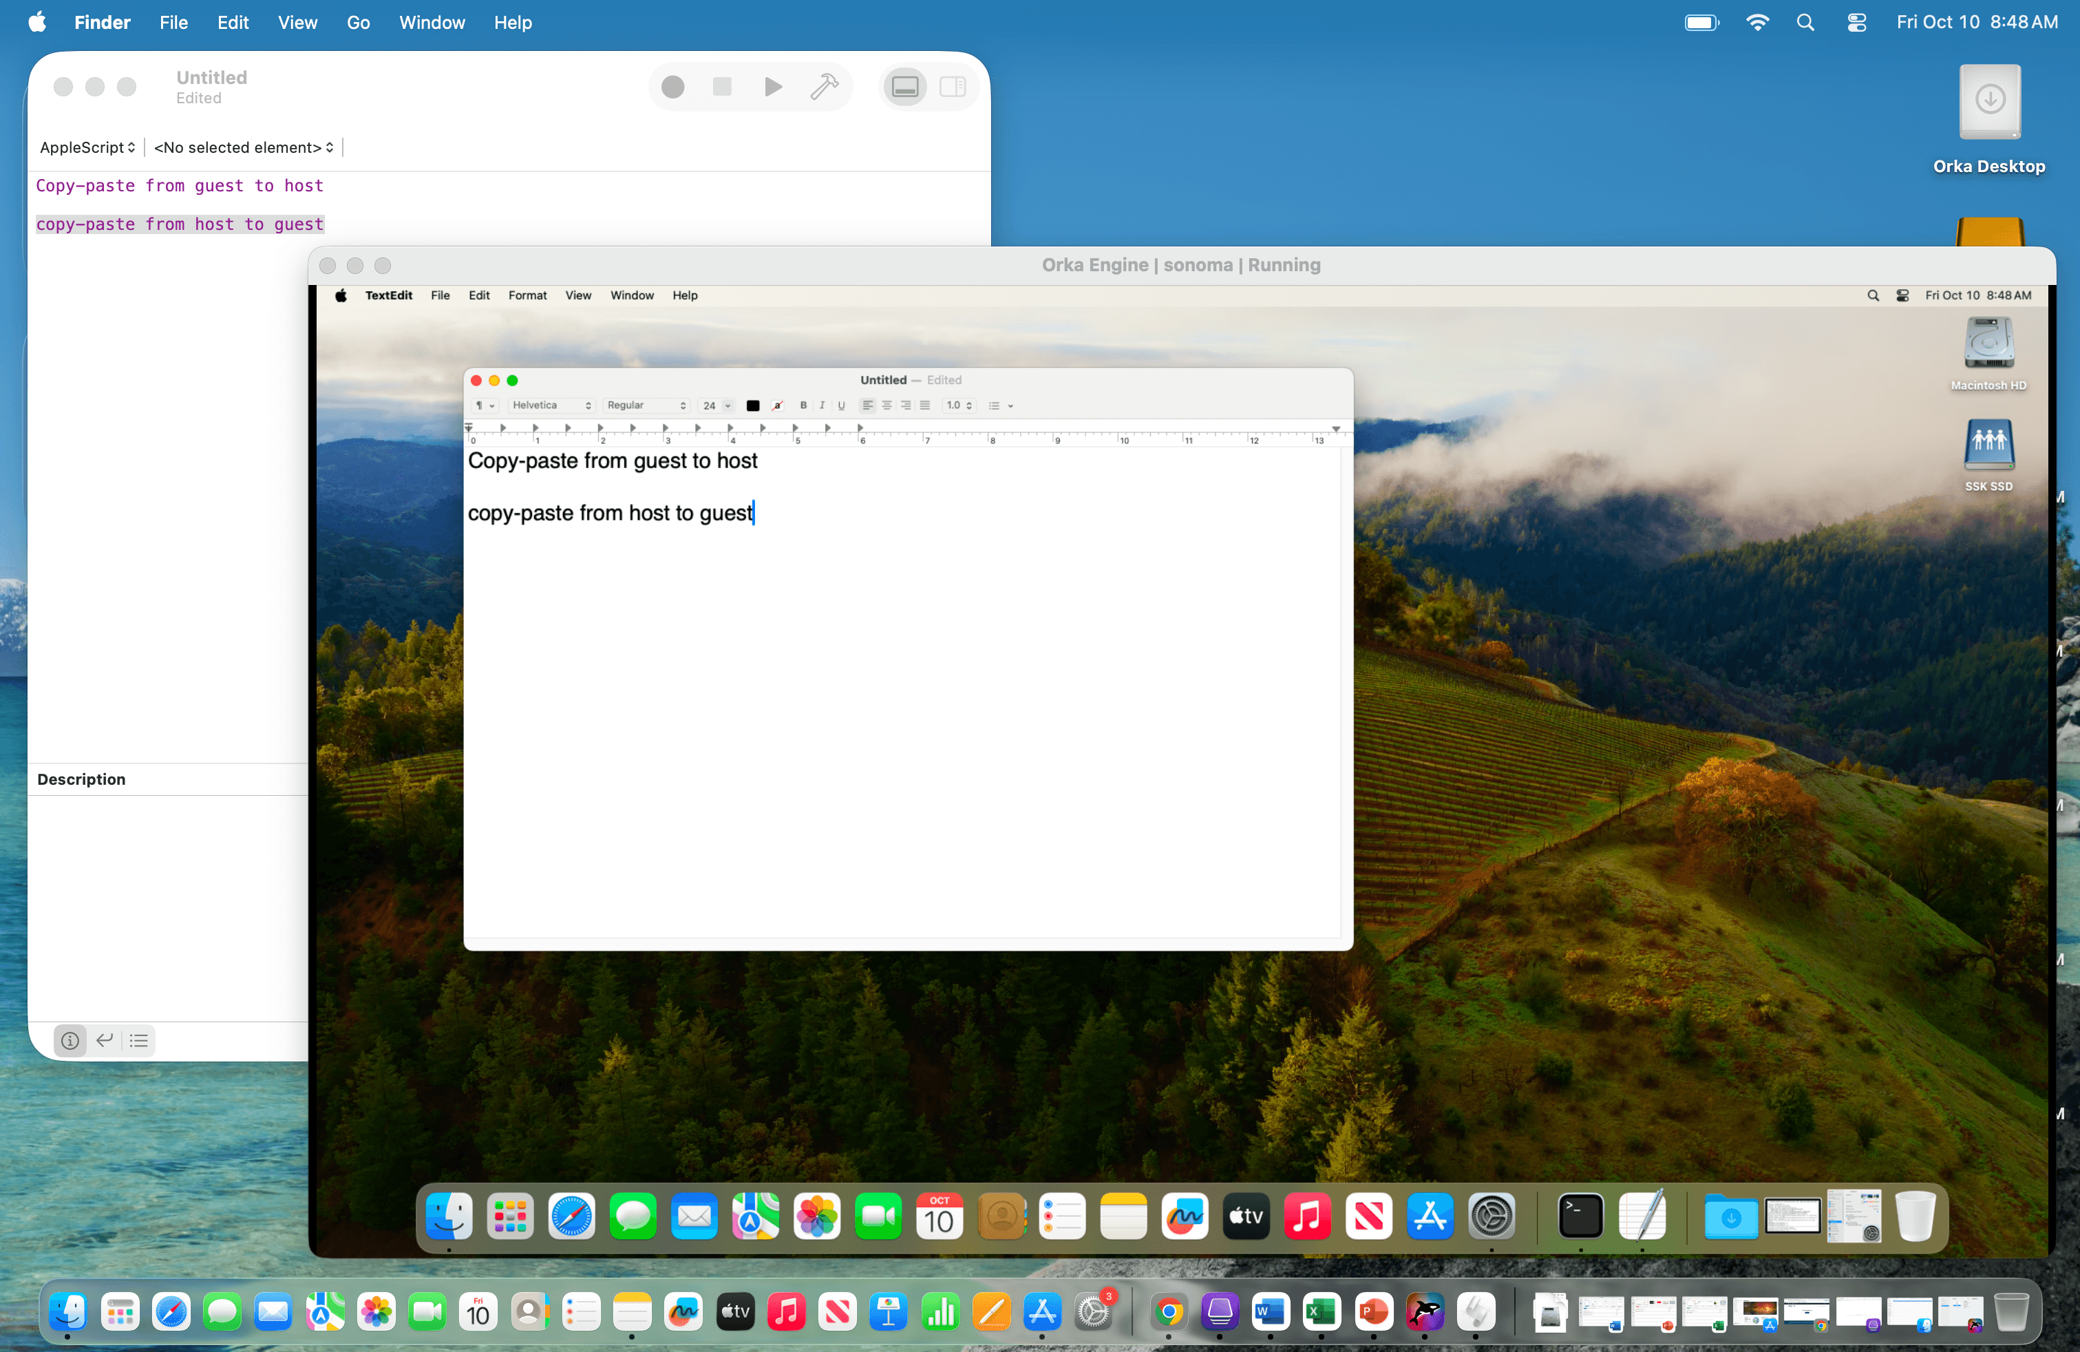Open the Go menu in Finder

tap(357, 23)
